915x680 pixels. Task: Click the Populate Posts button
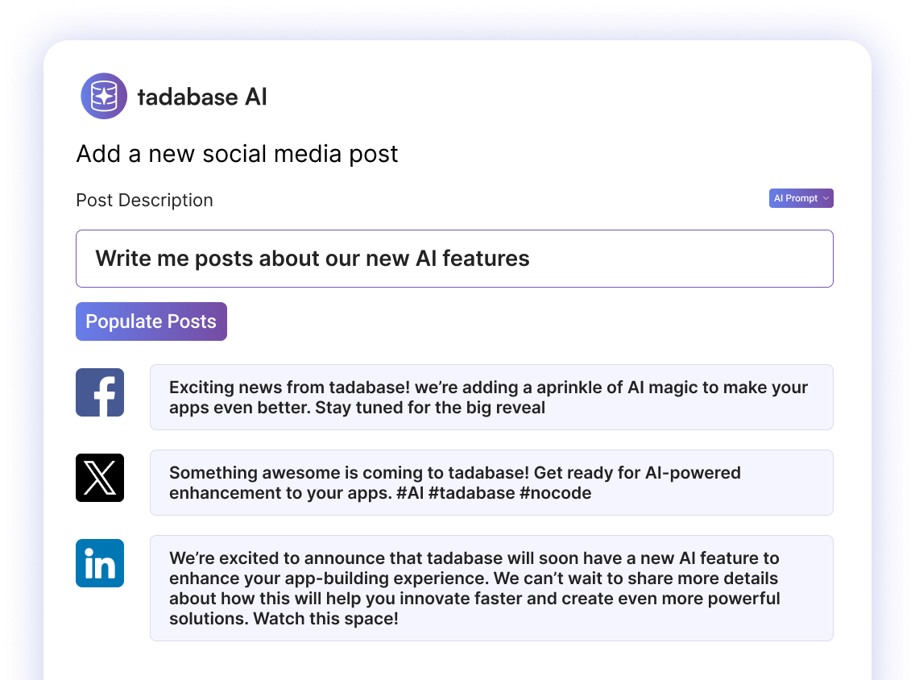point(151,321)
